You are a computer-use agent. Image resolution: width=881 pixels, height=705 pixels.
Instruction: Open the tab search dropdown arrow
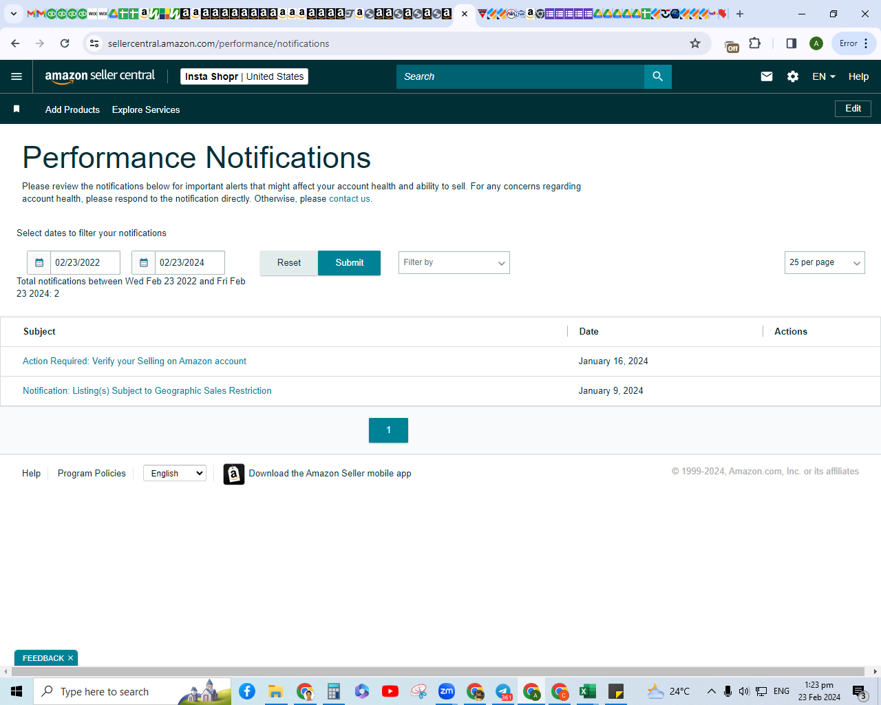(x=13, y=14)
